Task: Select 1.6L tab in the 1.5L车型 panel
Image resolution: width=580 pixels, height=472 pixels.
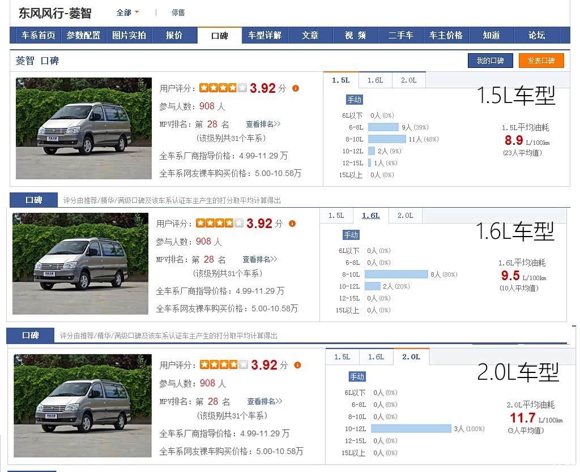Action: pos(375,80)
